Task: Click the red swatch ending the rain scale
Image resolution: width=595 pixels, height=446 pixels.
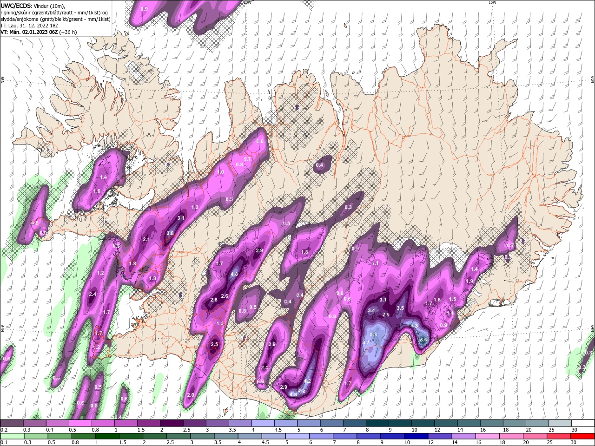Action: pyautogui.click(x=583, y=436)
